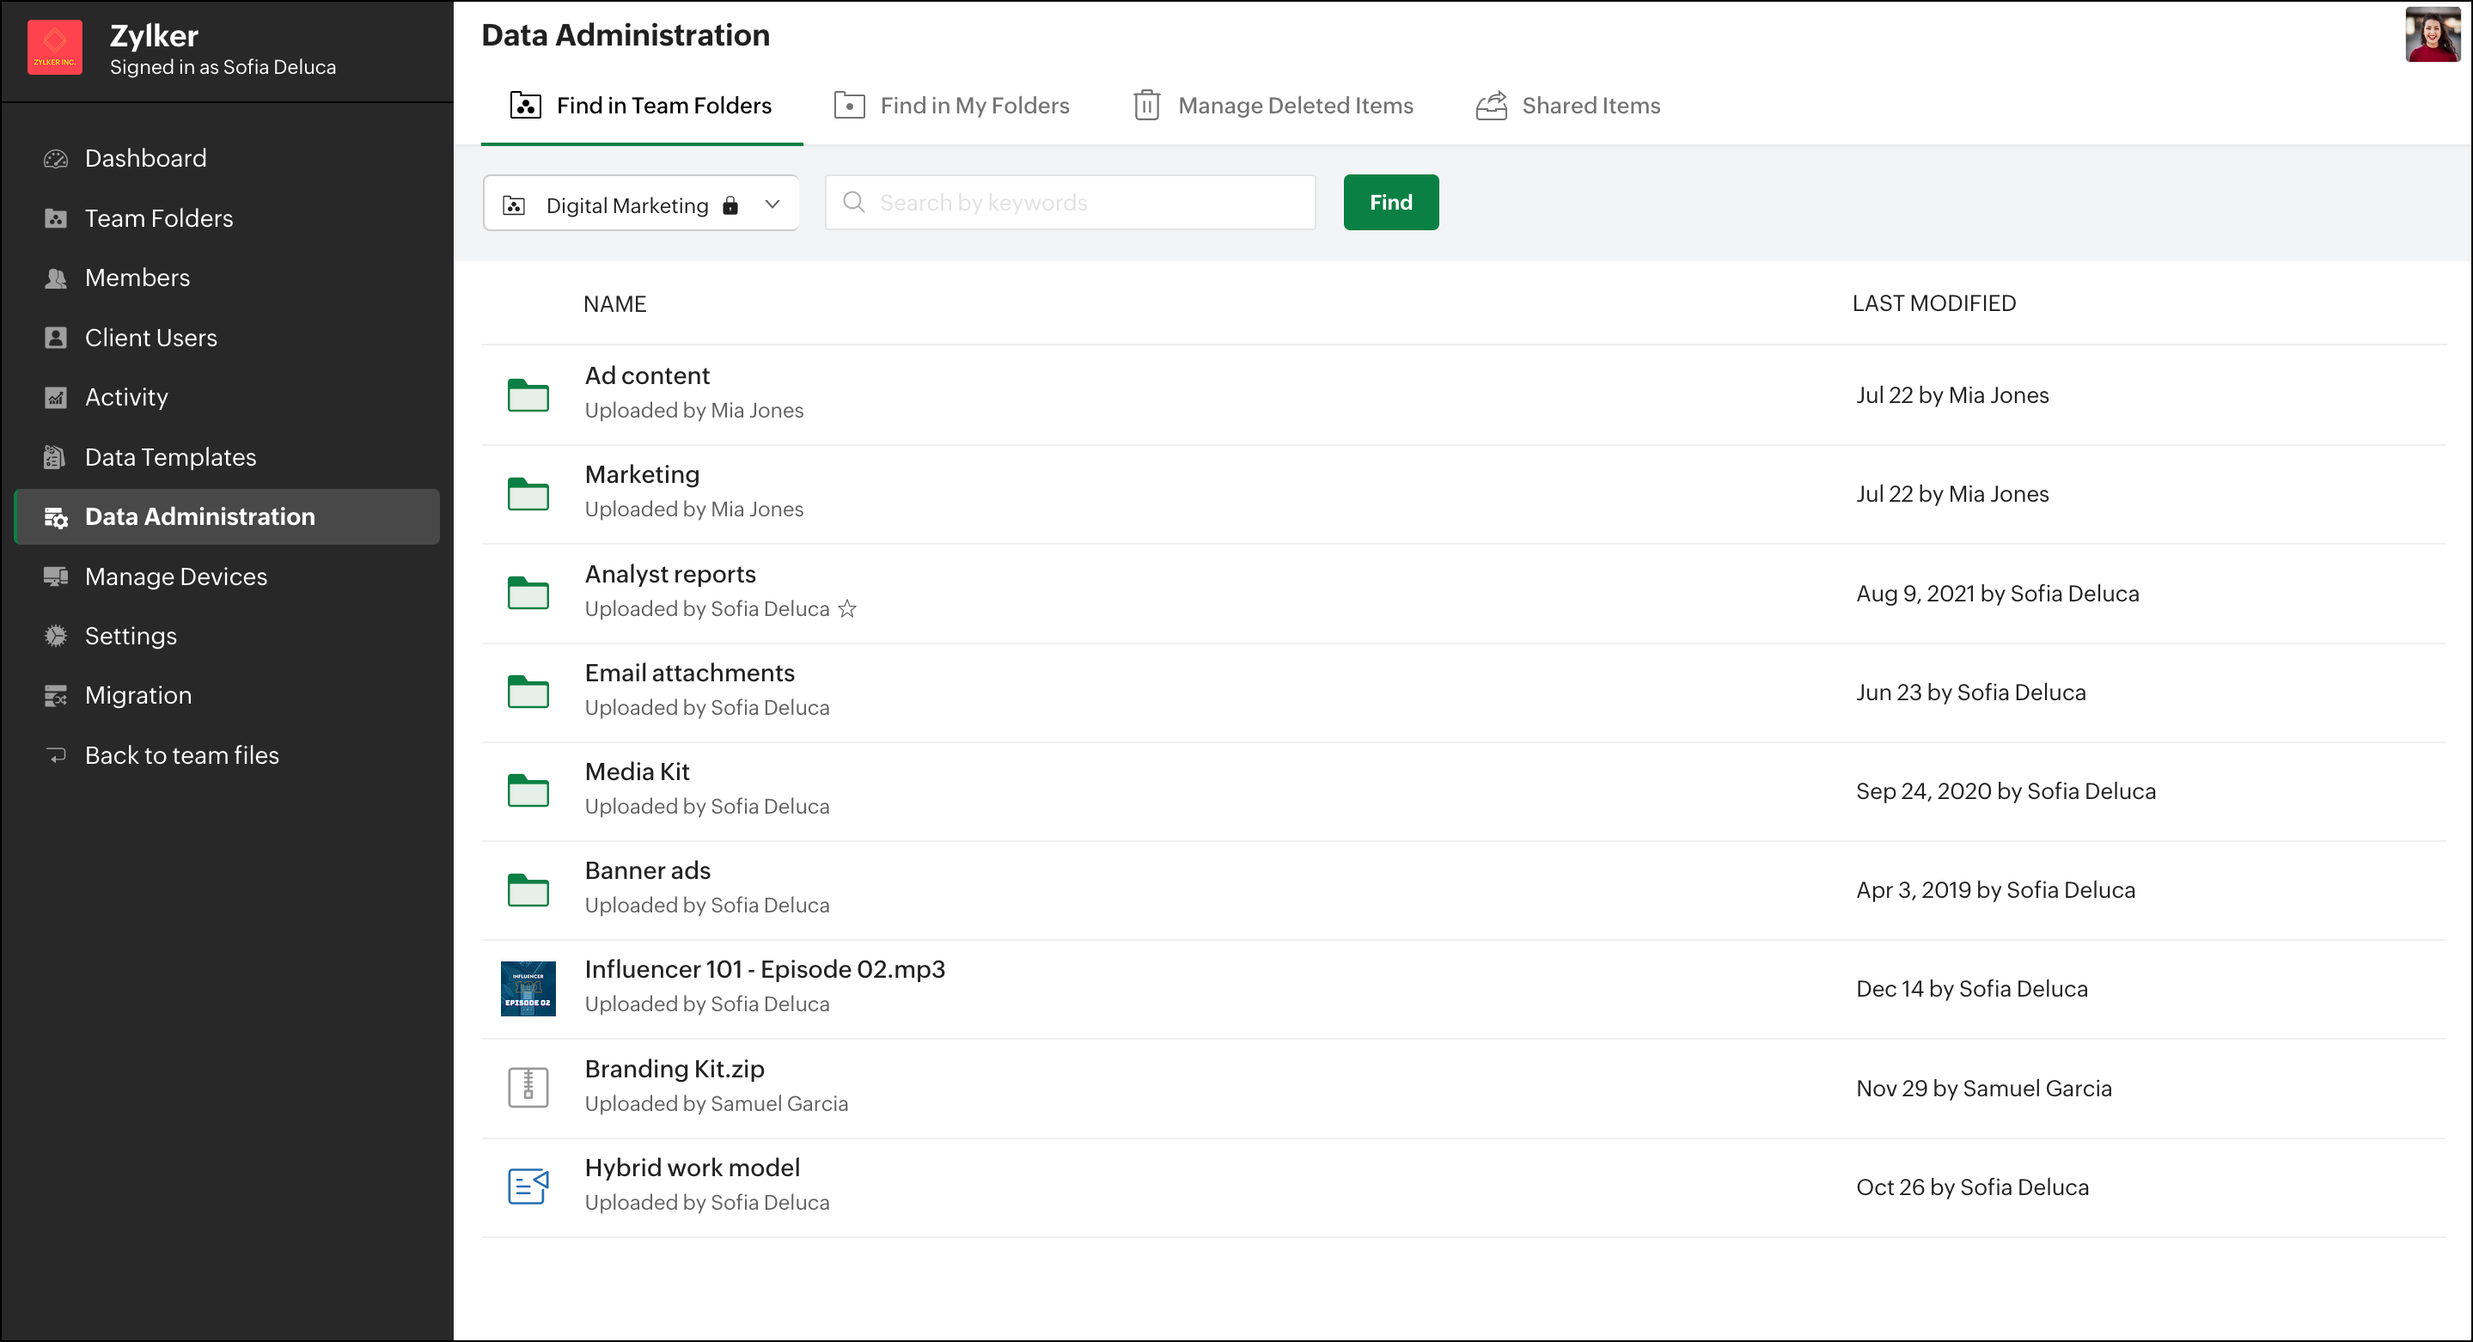Image resolution: width=2473 pixels, height=1342 pixels.
Task: Open the Influencer 101 Episode 02 thumbnail
Action: pos(528,988)
